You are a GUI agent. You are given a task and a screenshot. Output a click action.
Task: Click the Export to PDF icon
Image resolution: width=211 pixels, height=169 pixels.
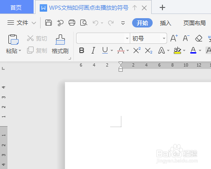click(60, 23)
